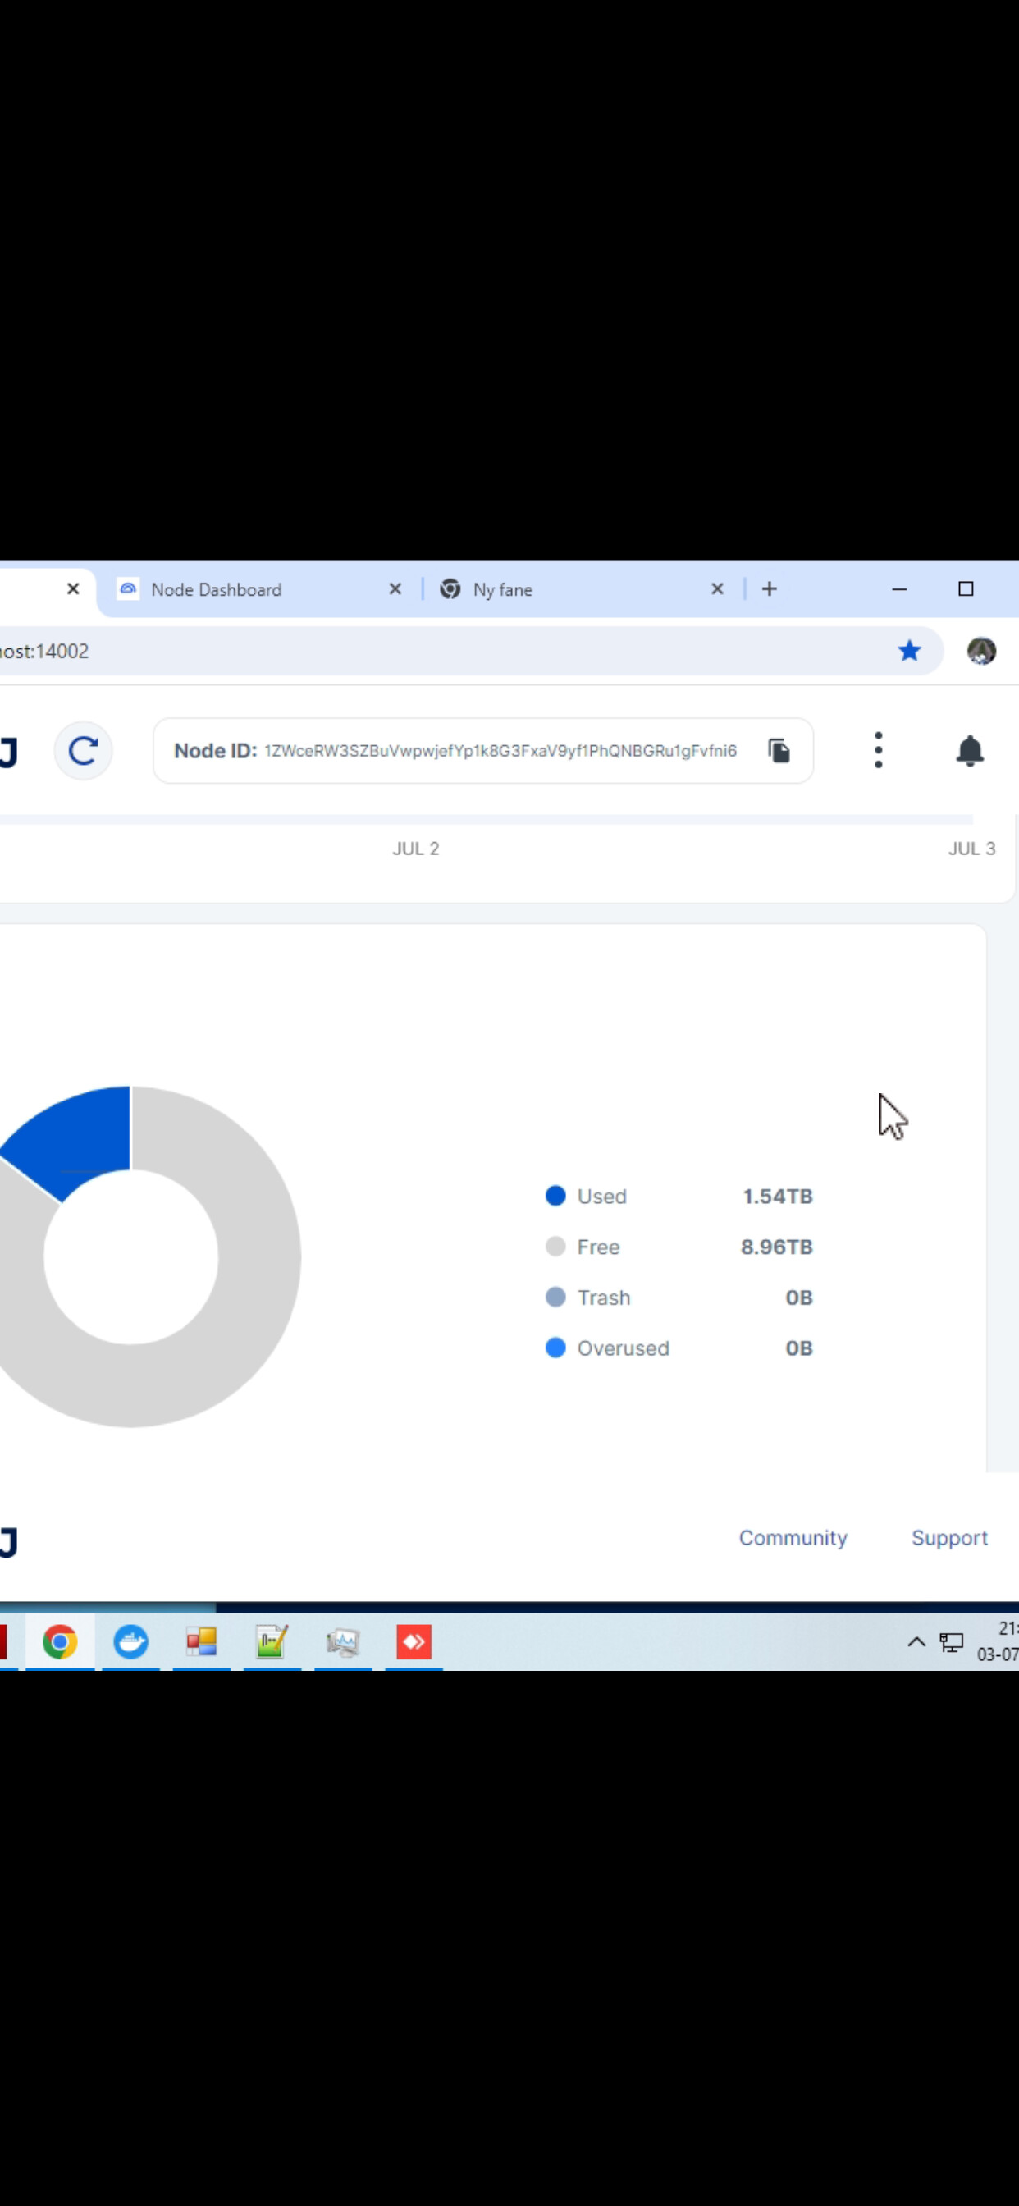Click the blue Used legend dot
The width and height of the screenshot is (1019, 2206).
pyautogui.click(x=555, y=1196)
